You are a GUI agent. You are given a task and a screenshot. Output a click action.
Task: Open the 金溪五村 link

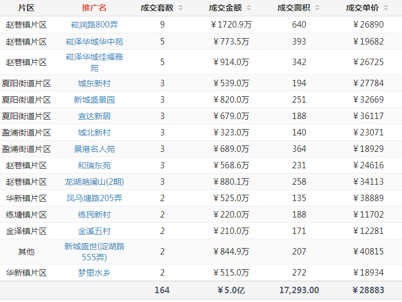94,231
